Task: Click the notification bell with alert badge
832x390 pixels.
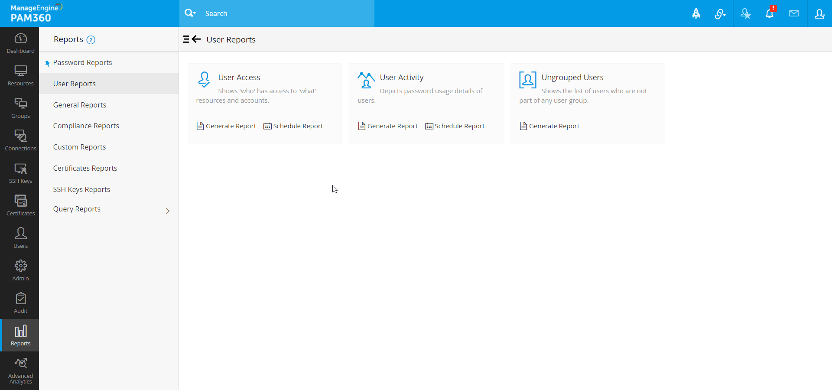Action: click(770, 13)
